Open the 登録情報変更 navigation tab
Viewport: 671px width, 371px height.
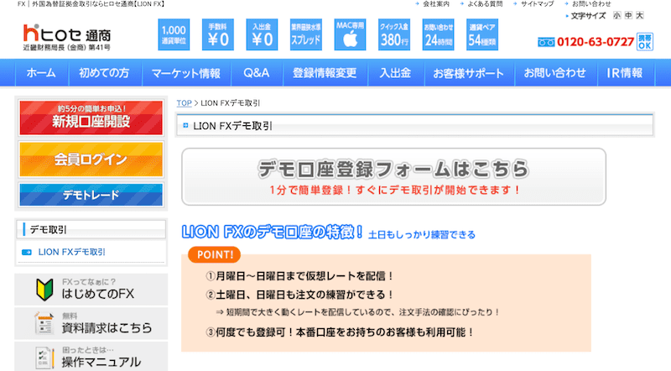point(325,73)
